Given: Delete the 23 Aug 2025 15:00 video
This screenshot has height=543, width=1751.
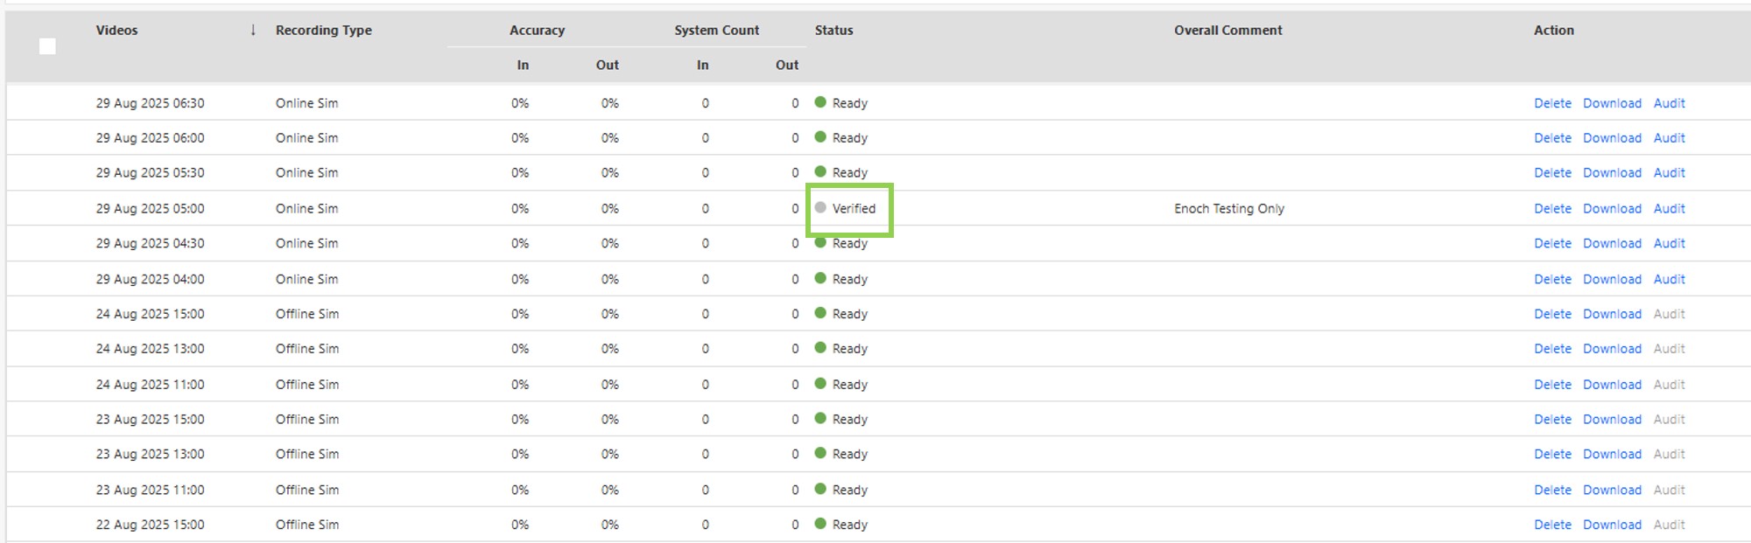Looking at the screenshot, I should 1552,420.
